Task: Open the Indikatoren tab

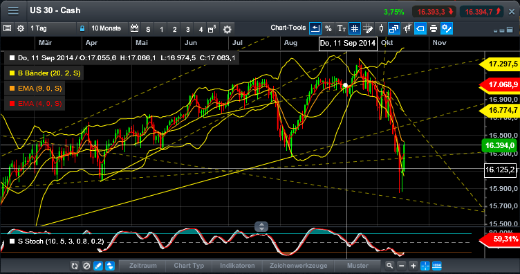Action: [x=237, y=266]
